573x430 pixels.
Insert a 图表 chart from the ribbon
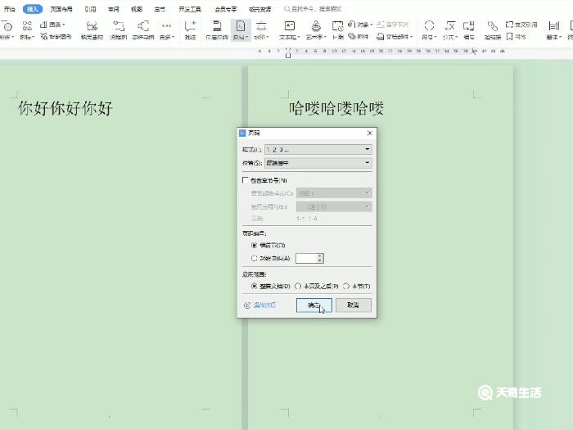click(x=52, y=25)
